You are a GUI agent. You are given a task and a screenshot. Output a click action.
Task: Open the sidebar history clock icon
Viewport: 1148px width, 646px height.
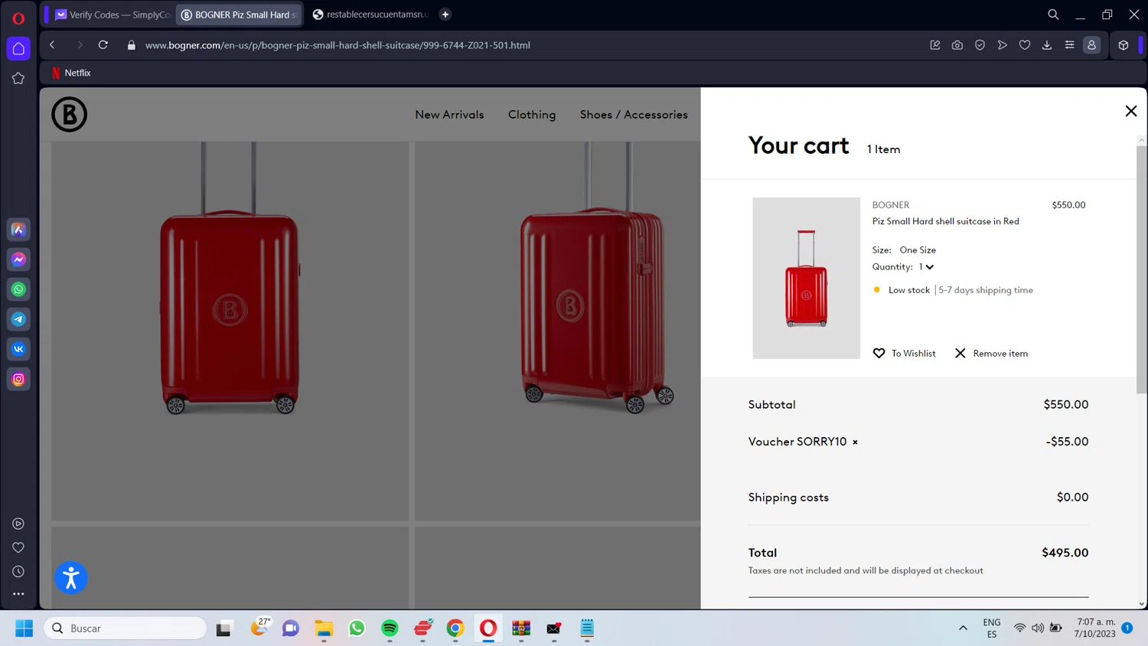point(18,572)
